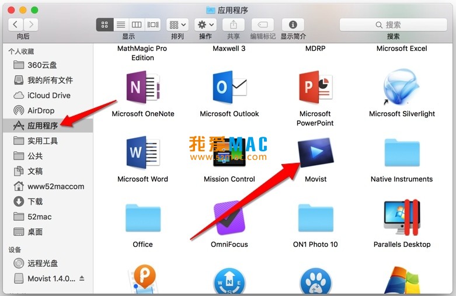Open Microsoft Outlook icon
This screenshot has width=456, height=296.
click(229, 88)
